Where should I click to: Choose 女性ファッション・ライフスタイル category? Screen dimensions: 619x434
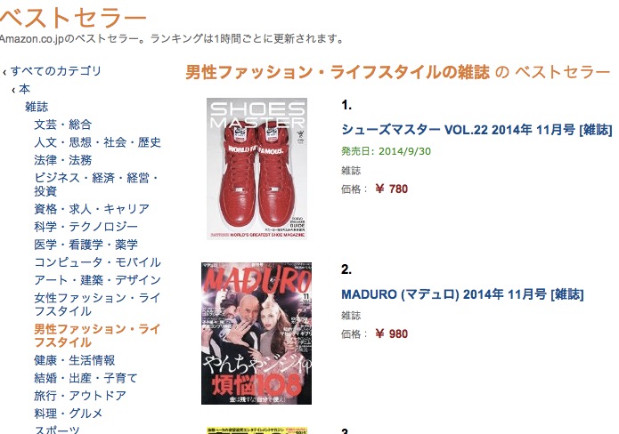(x=97, y=304)
